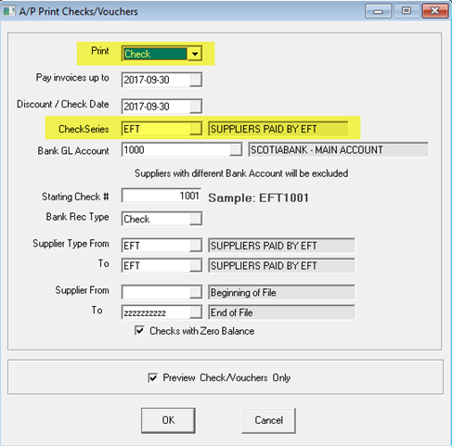This screenshot has width=452, height=446.
Task: Click the CheckSeries lookup button
Action: coord(196,129)
